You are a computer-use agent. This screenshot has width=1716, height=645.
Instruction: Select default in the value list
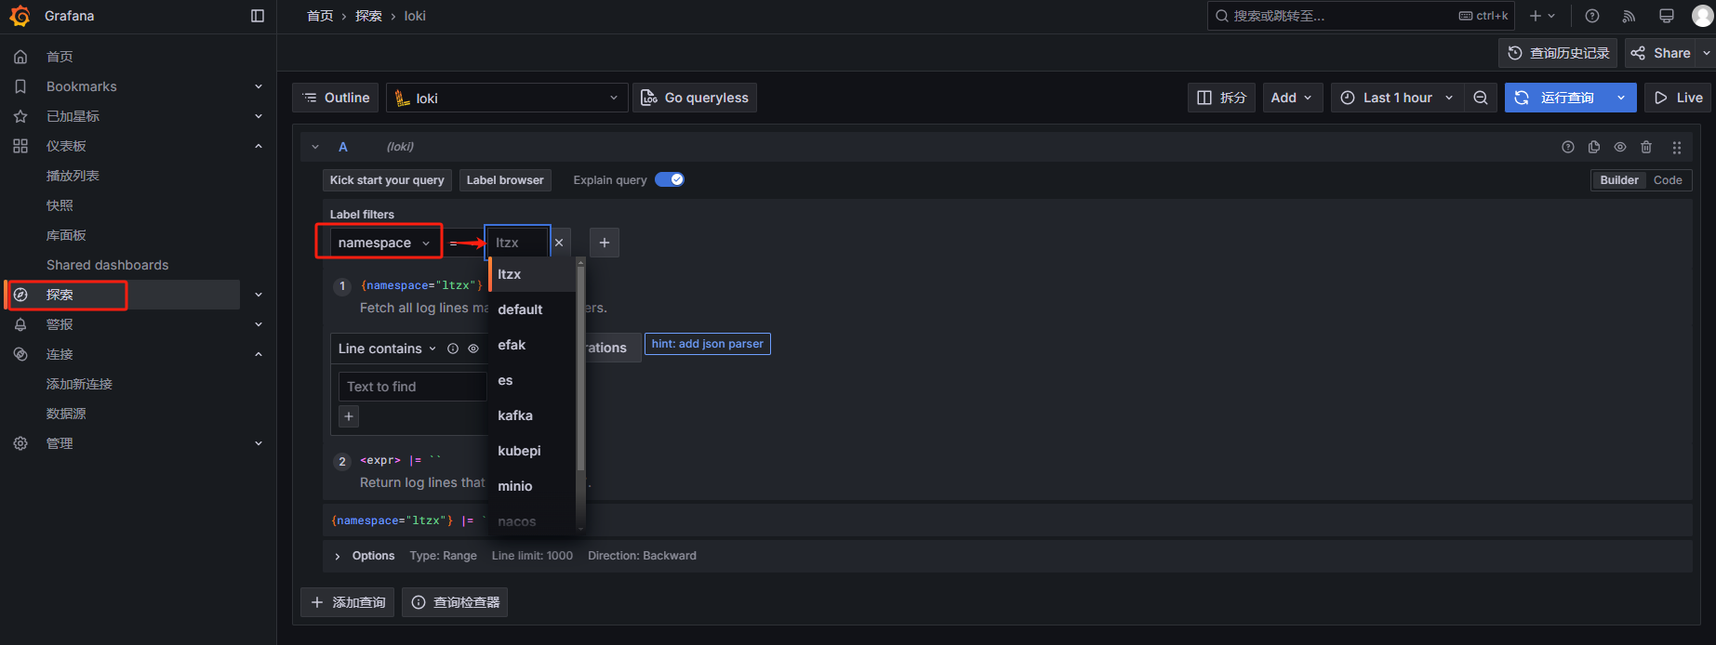(x=533, y=309)
